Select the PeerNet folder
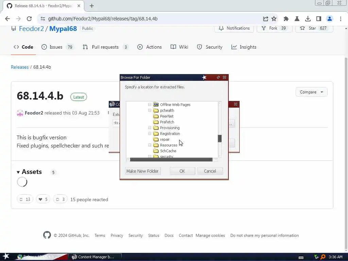The height and width of the screenshot is (261, 348). tap(167, 116)
